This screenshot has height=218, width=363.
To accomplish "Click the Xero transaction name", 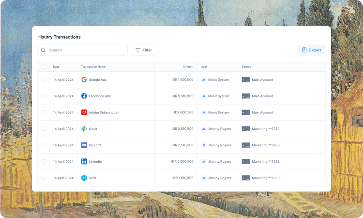I will (x=92, y=178).
